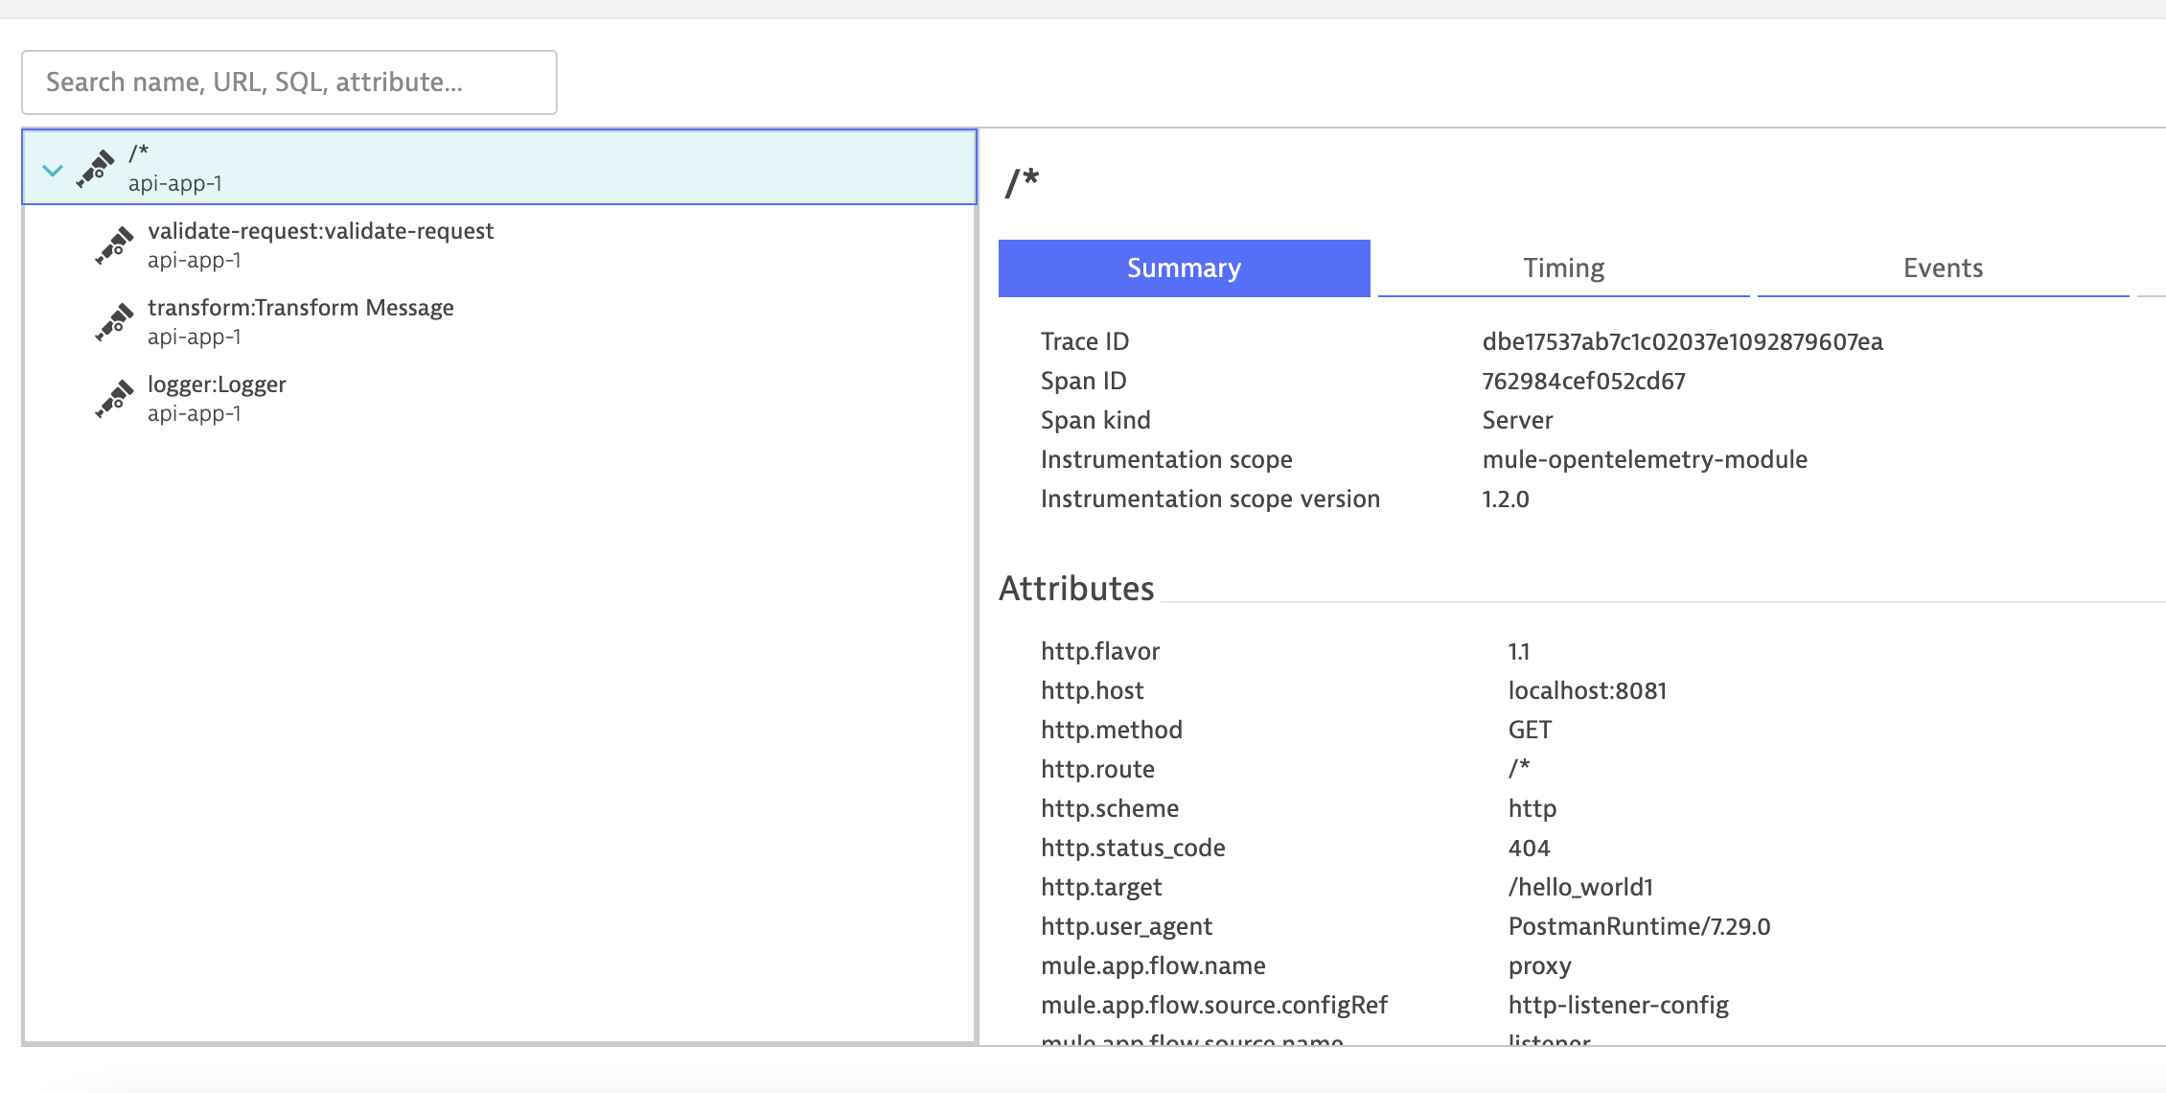Image resolution: width=2166 pixels, height=1093 pixels.
Task: Click the search name, URL, SQL field
Action: (x=288, y=81)
